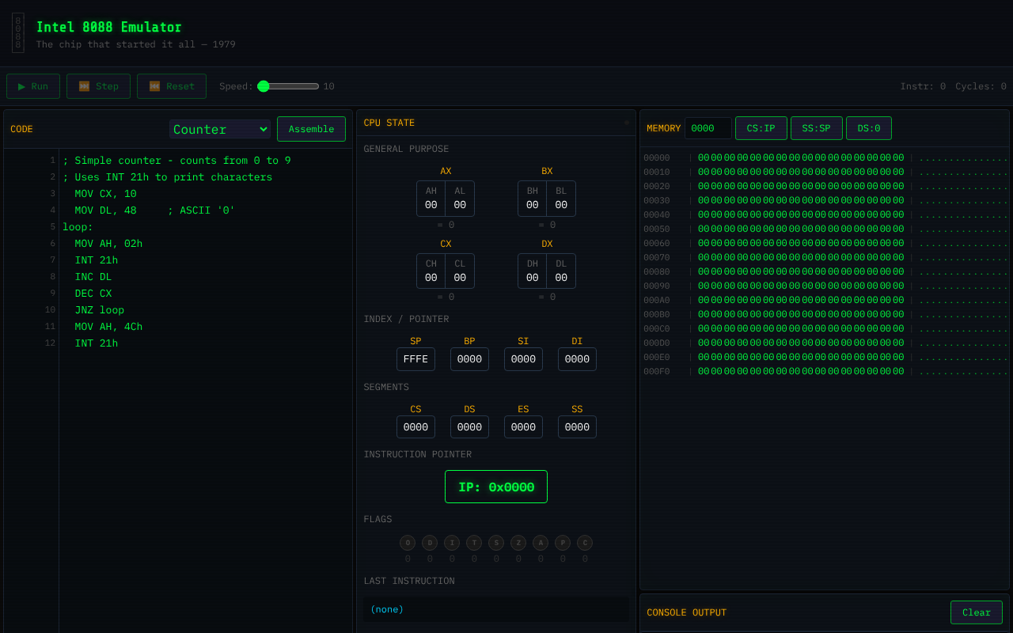Select the DS segment register value

point(469,427)
